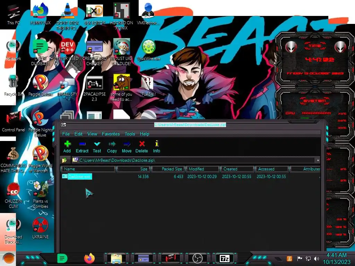Open the View menu

[92, 134]
